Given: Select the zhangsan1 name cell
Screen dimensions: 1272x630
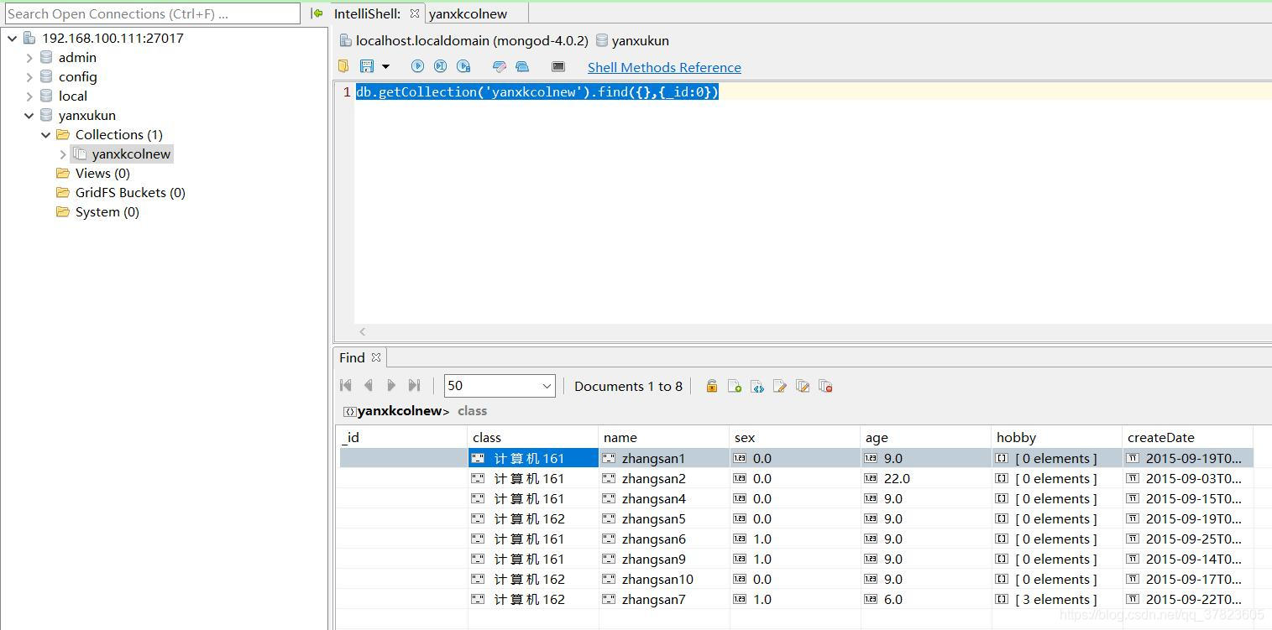Looking at the screenshot, I should point(664,458).
